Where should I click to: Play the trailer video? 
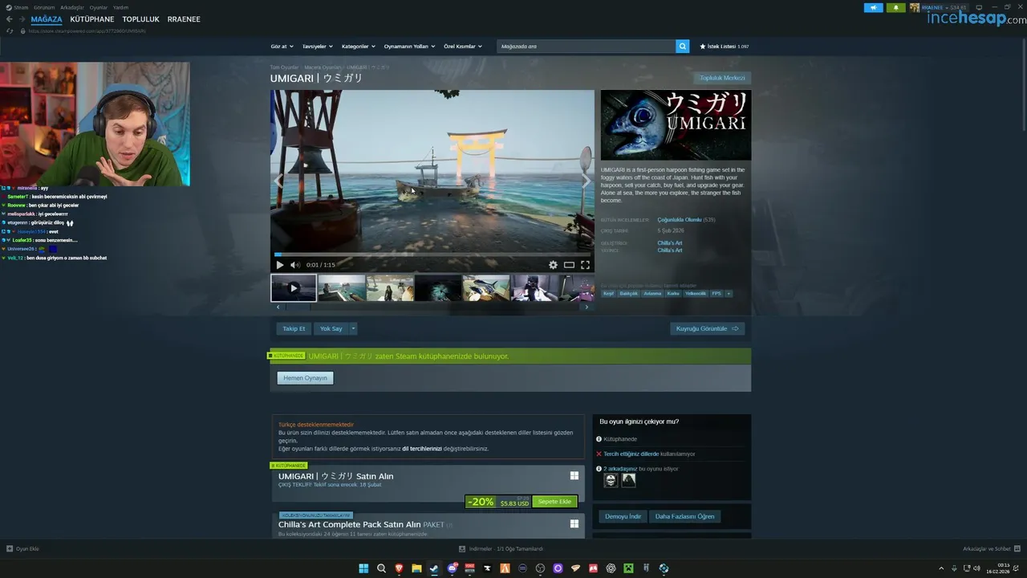point(280,265)
